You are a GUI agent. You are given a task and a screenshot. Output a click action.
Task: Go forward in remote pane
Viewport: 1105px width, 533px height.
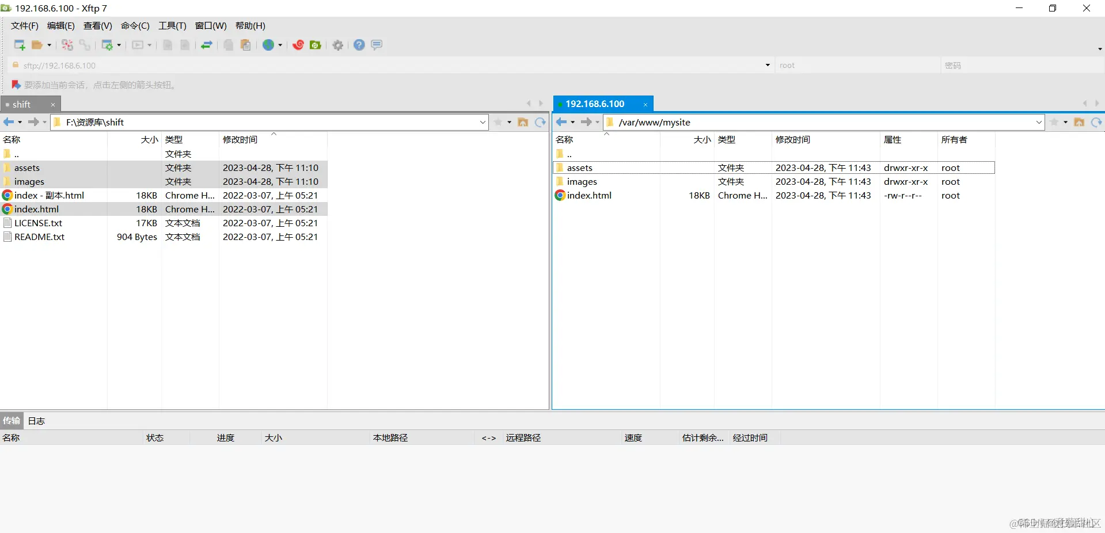tap(586, 122)
